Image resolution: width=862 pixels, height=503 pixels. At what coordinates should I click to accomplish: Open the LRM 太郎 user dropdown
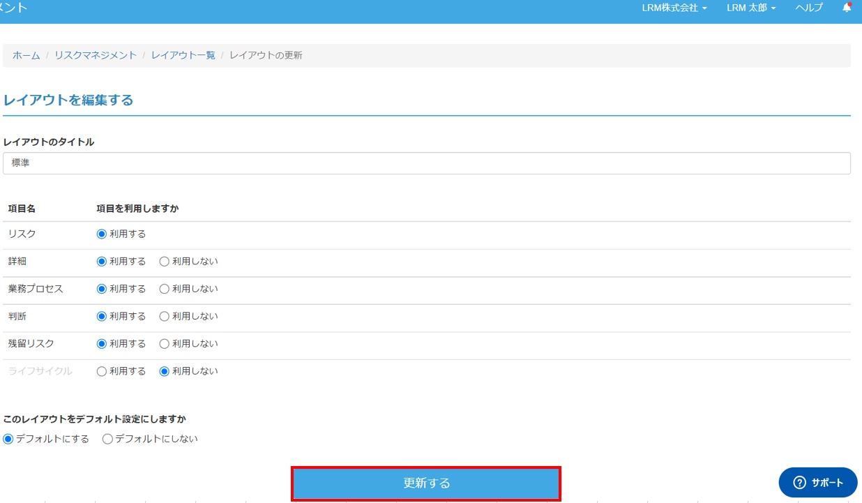click(751, 8)
